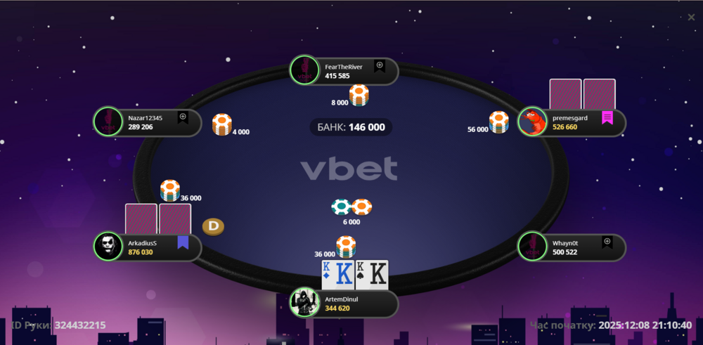Click premesgard's face-down cards
The height and width of the screenshot is (345, 703).
582,94
